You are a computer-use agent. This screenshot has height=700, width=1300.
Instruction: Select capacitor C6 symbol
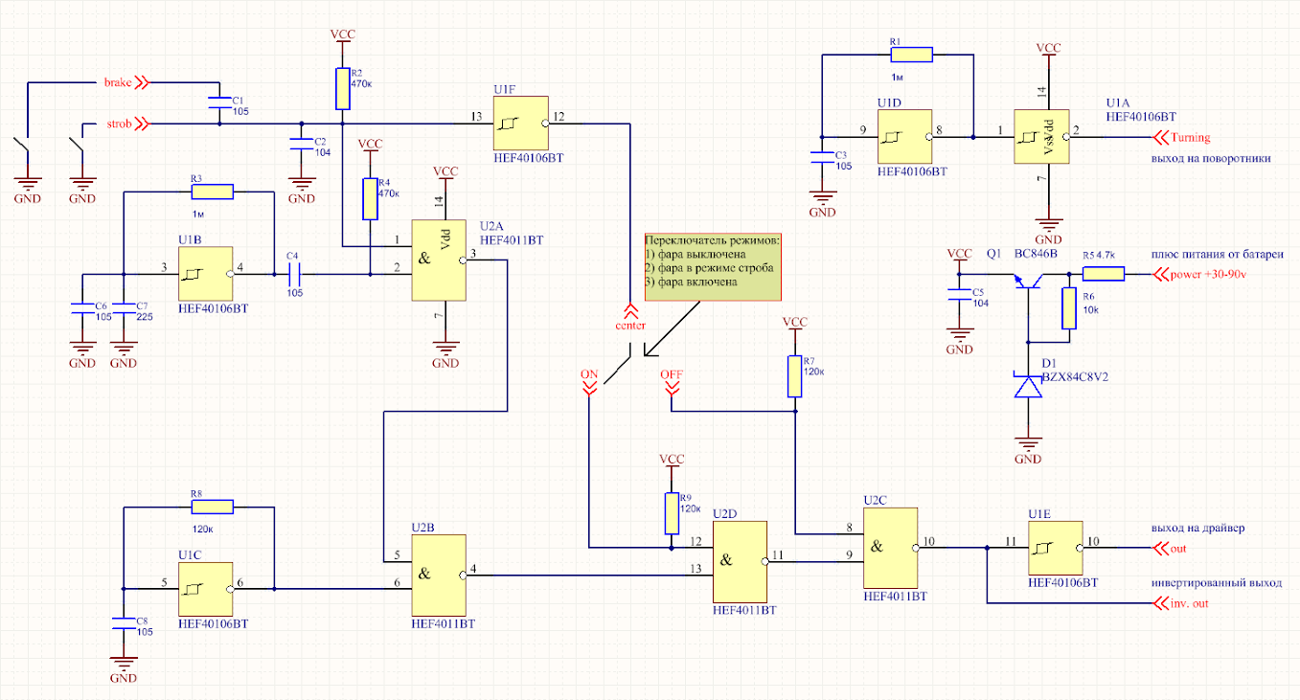[x=82, y=308]
